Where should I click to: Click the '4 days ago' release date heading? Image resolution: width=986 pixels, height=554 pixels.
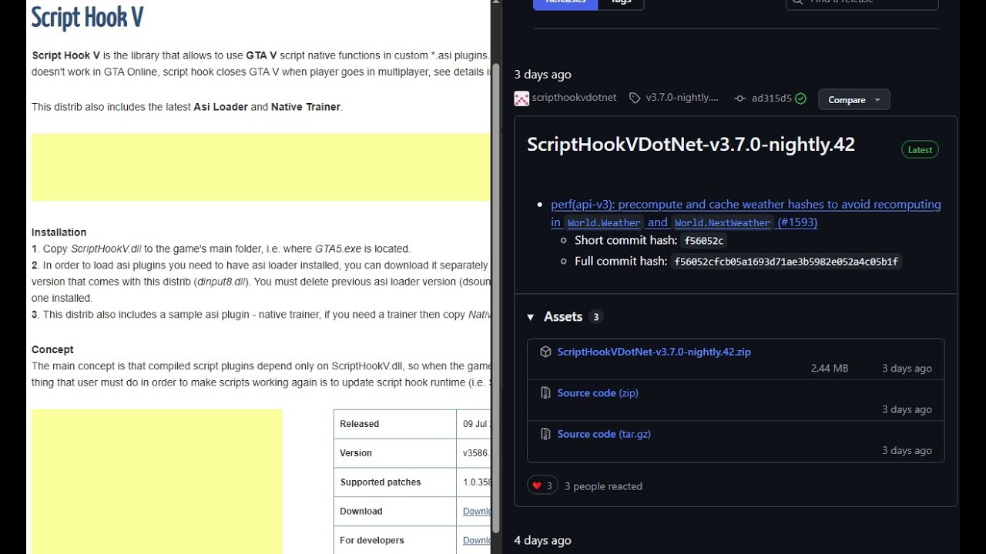pyautogui.click(x=542, y=540)
